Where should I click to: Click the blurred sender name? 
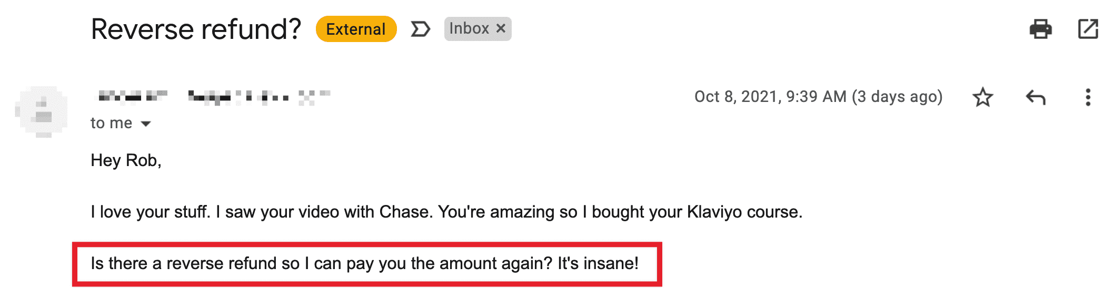tap(133, 96)
